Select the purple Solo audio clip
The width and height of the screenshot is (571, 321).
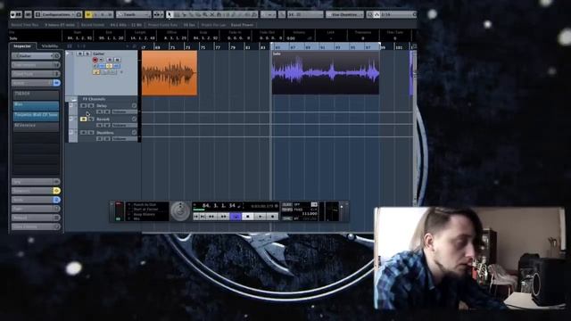pos(326,72)
